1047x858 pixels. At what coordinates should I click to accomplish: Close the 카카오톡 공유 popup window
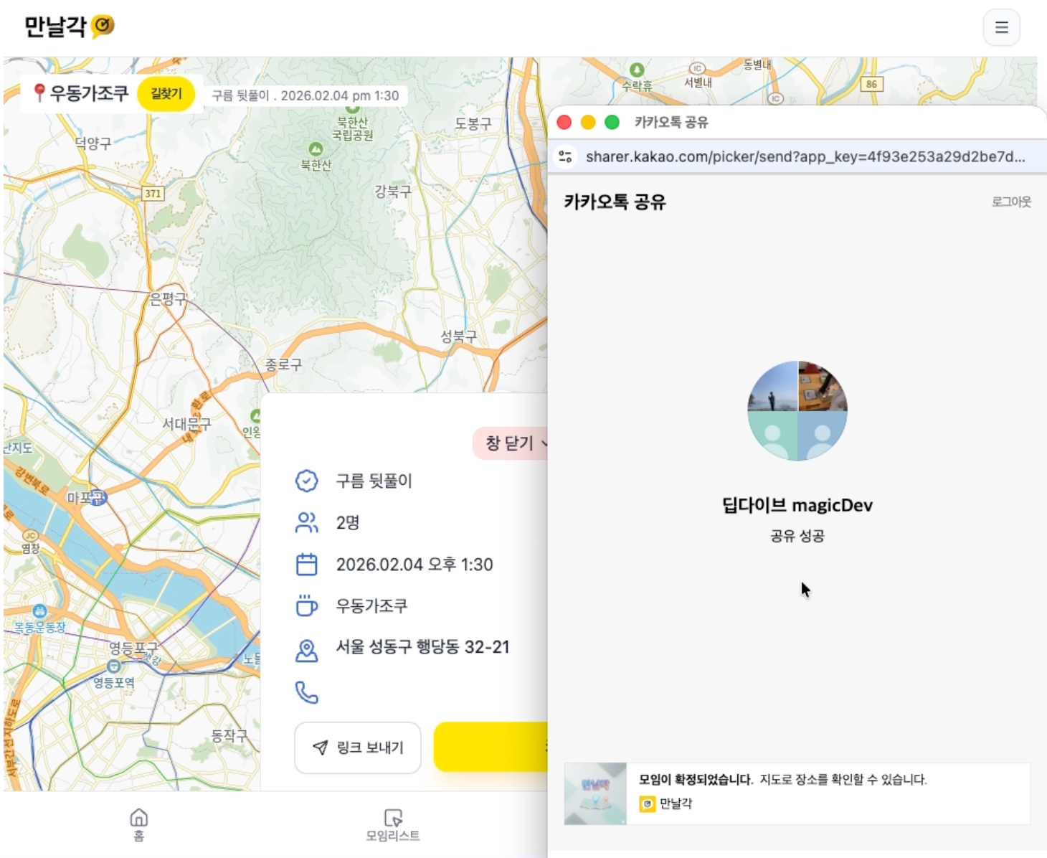(564, 122)
